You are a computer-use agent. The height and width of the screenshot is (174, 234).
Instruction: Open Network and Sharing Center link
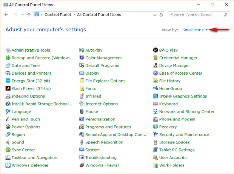[x=187, y=111]
